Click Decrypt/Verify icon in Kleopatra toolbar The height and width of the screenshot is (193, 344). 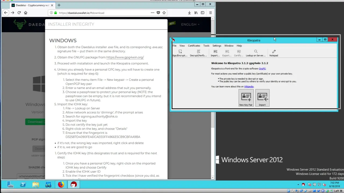tap(198, 53)
